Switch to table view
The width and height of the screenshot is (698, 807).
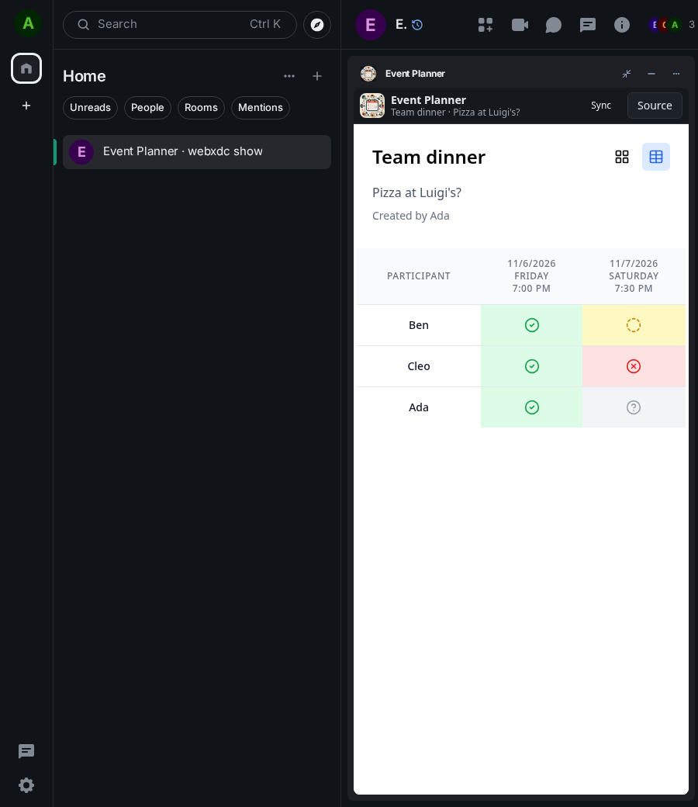[656, 157]
